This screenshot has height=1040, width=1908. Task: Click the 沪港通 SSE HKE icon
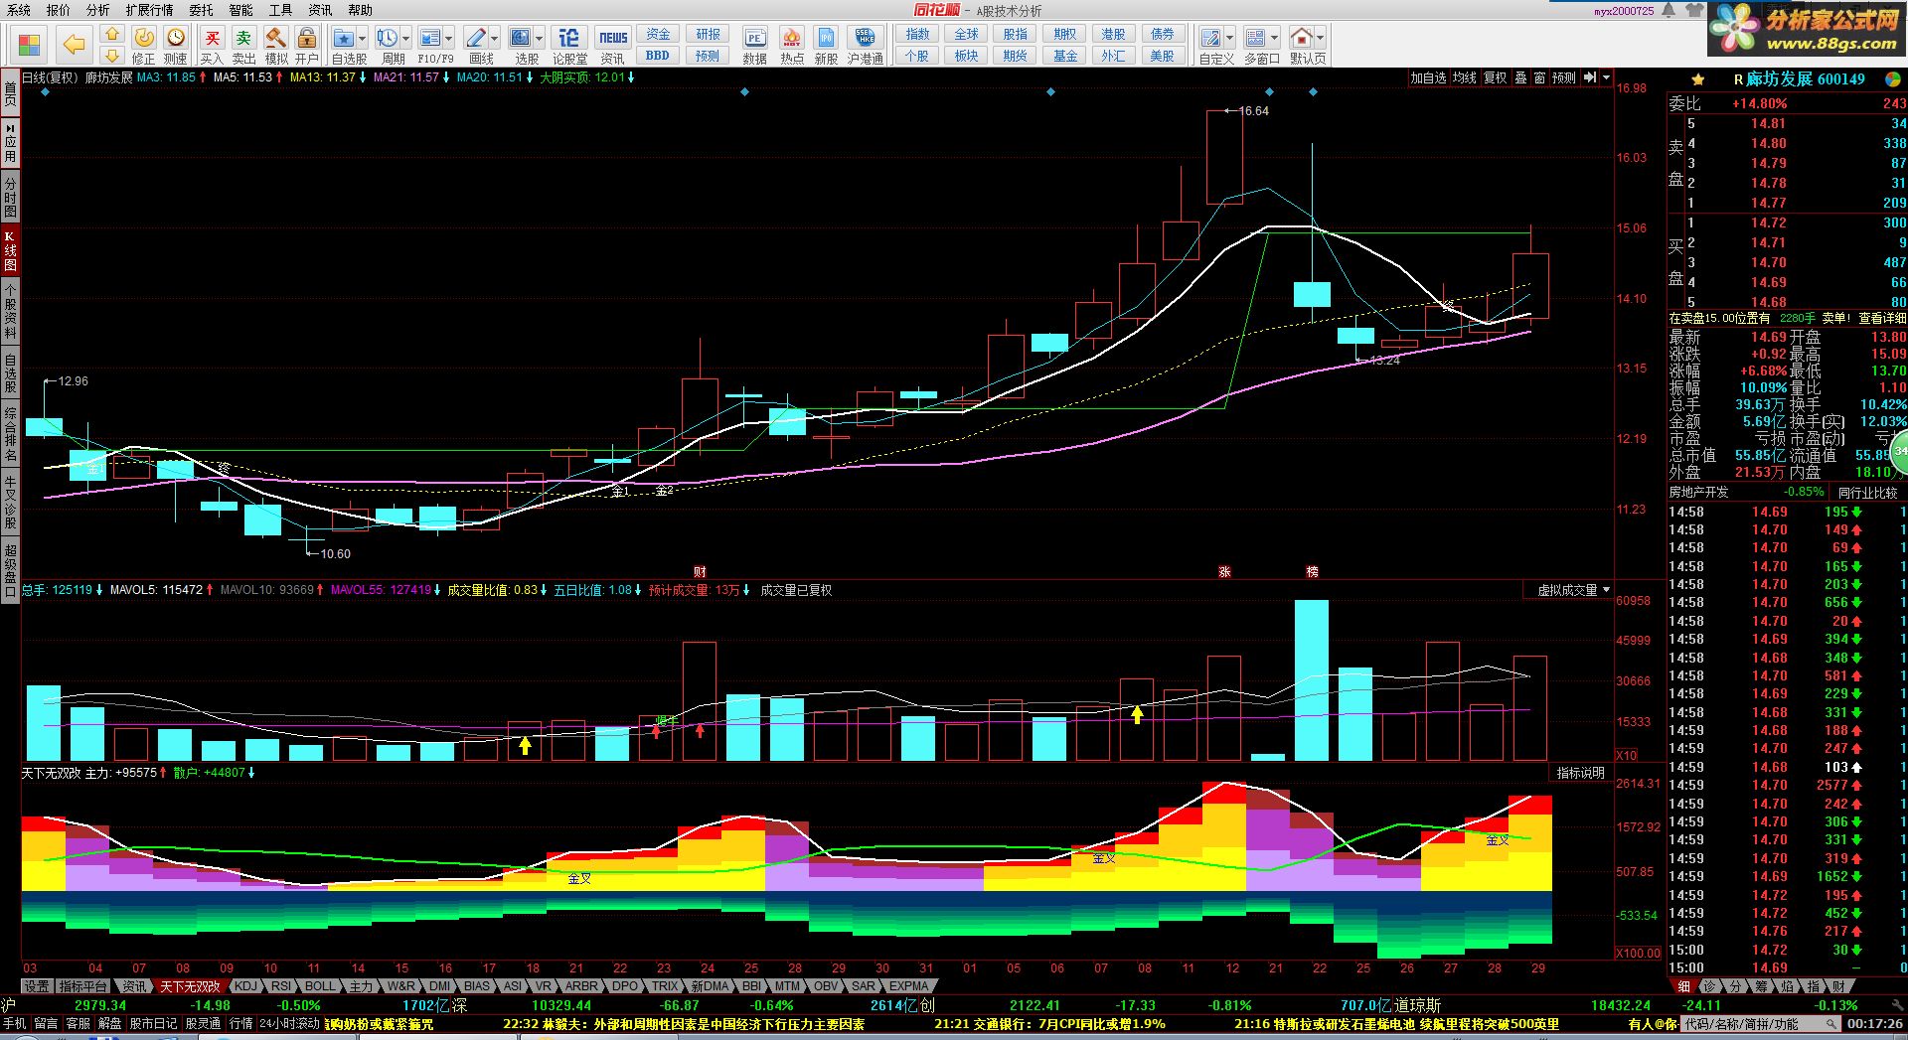coord(865,38)
